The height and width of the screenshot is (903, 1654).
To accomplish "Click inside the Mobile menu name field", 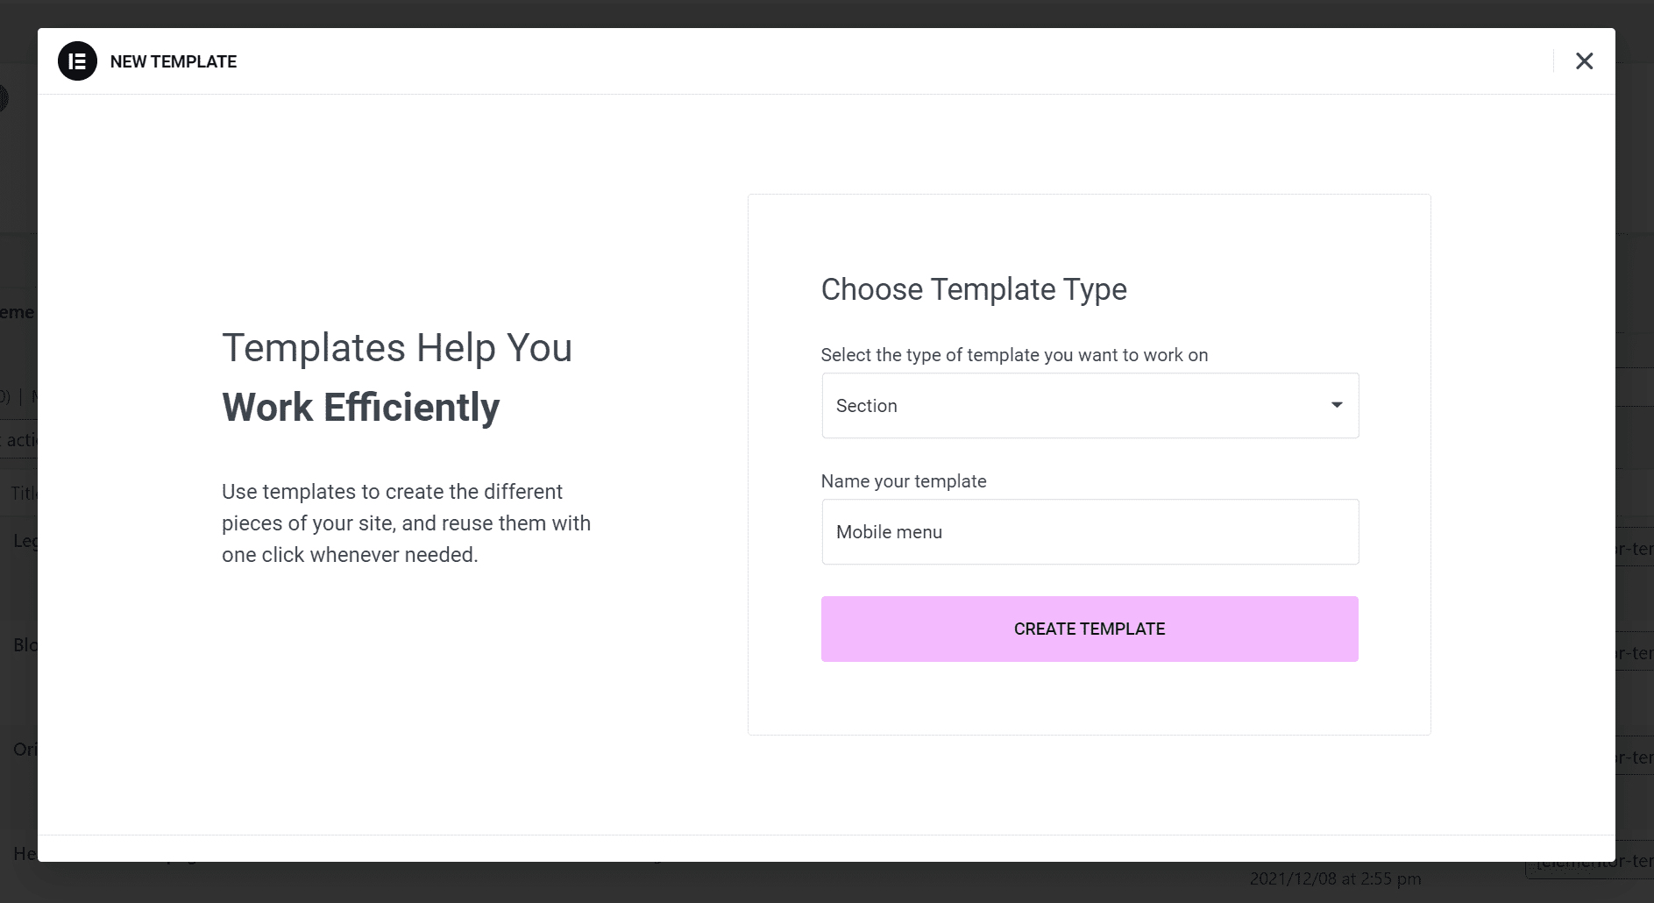I will [x=1090, y=531].
